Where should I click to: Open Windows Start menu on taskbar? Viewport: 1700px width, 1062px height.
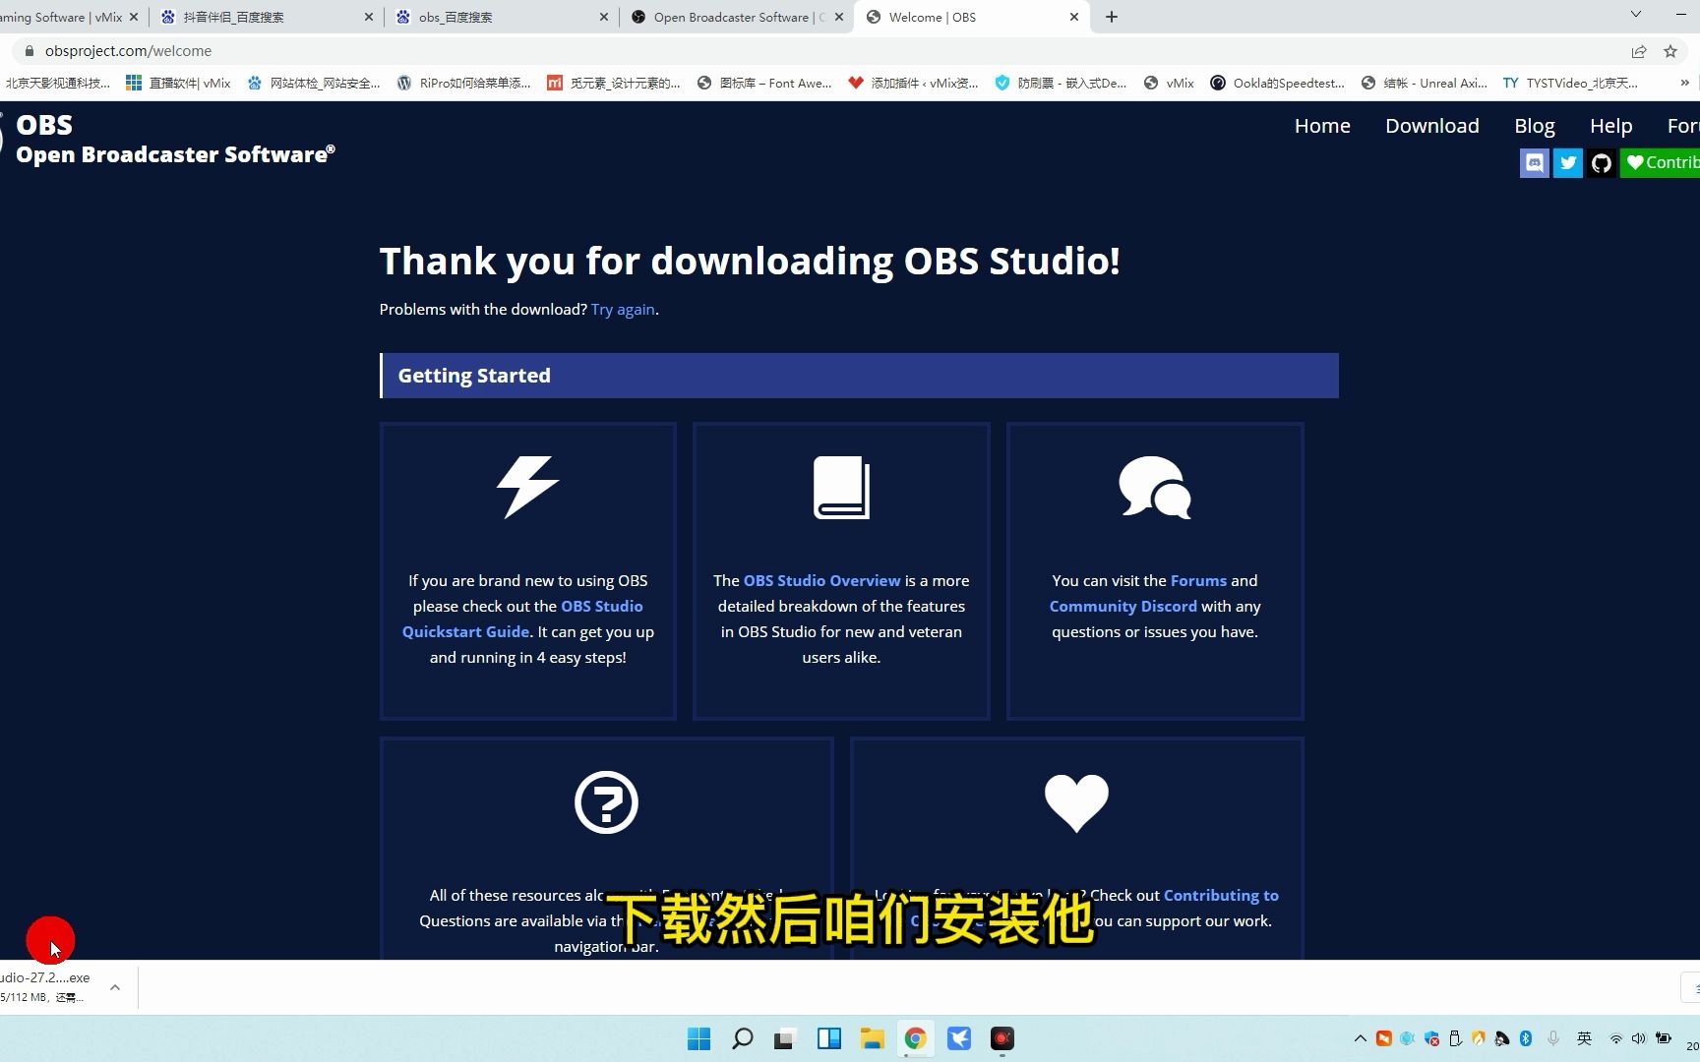pyautogui.click(x=698, y=1038)
